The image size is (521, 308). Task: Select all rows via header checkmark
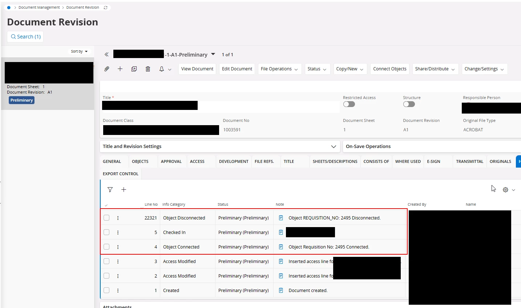(x=106, y=205)
